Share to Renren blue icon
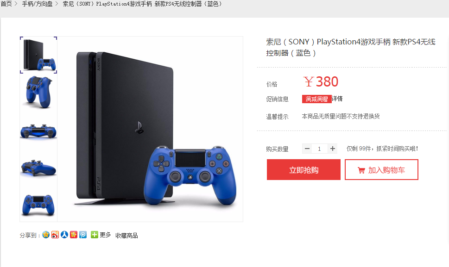This screenshot has width=449, height=267. (x=64, y=235)
